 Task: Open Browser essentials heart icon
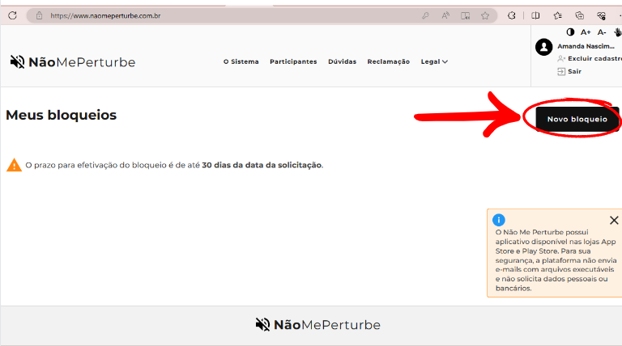coord(602,16)
